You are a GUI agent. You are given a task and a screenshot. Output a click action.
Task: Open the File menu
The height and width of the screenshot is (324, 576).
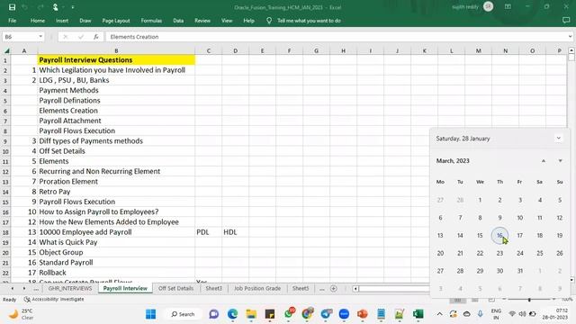point(12,21)
